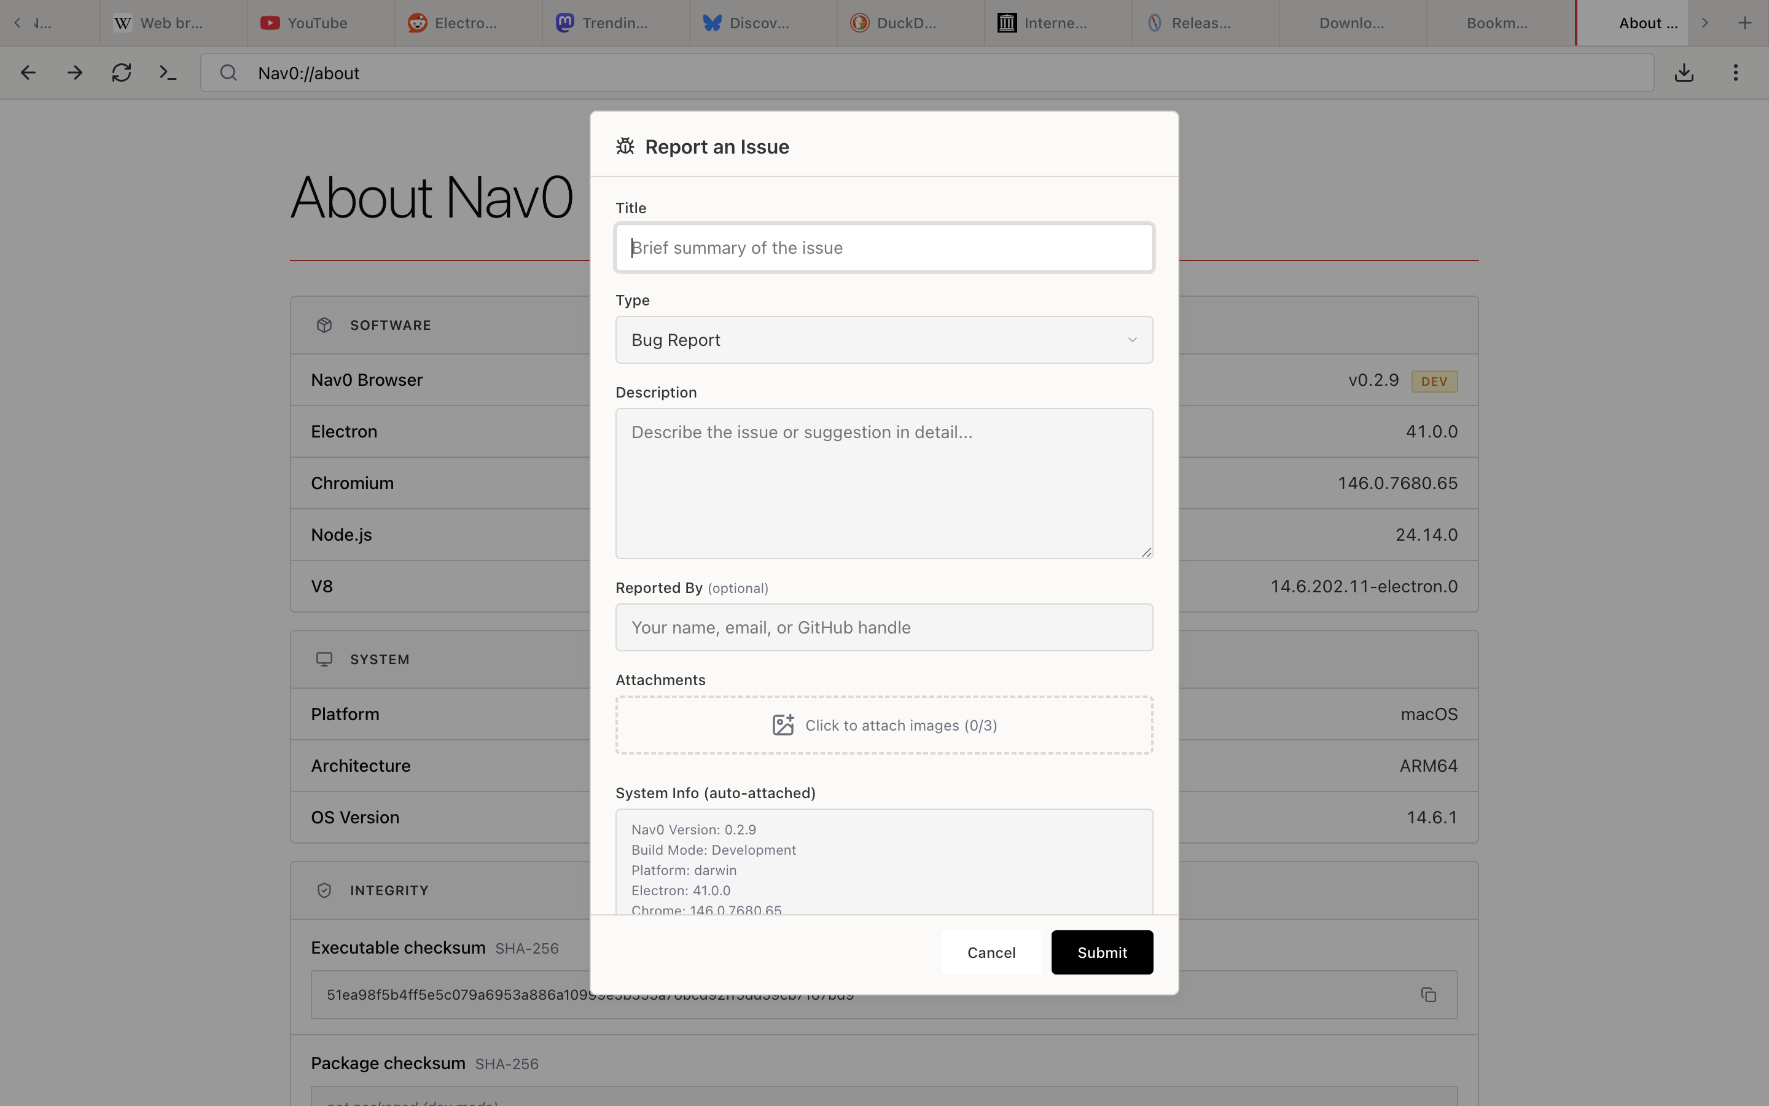Click the Integrity section shield icon

pyautogui.click(x=324, y=890)
